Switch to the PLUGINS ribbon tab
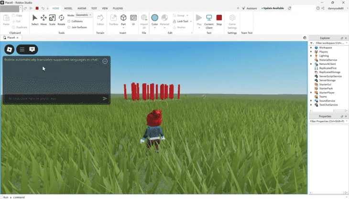Viewport: 349px width, 199px height. 118,8
